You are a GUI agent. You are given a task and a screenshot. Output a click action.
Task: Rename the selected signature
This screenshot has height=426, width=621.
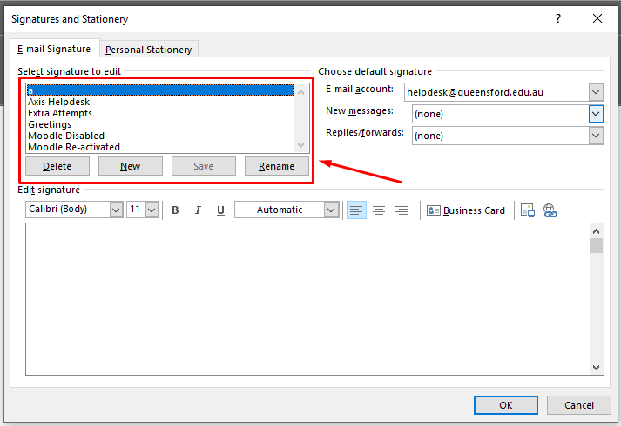(x=276, y=166)
